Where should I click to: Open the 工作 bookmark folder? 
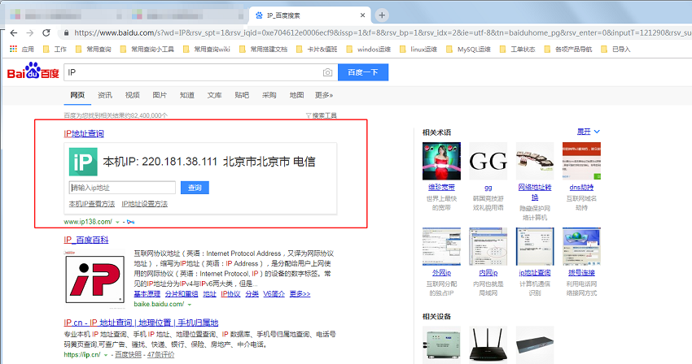pos(55,49)
